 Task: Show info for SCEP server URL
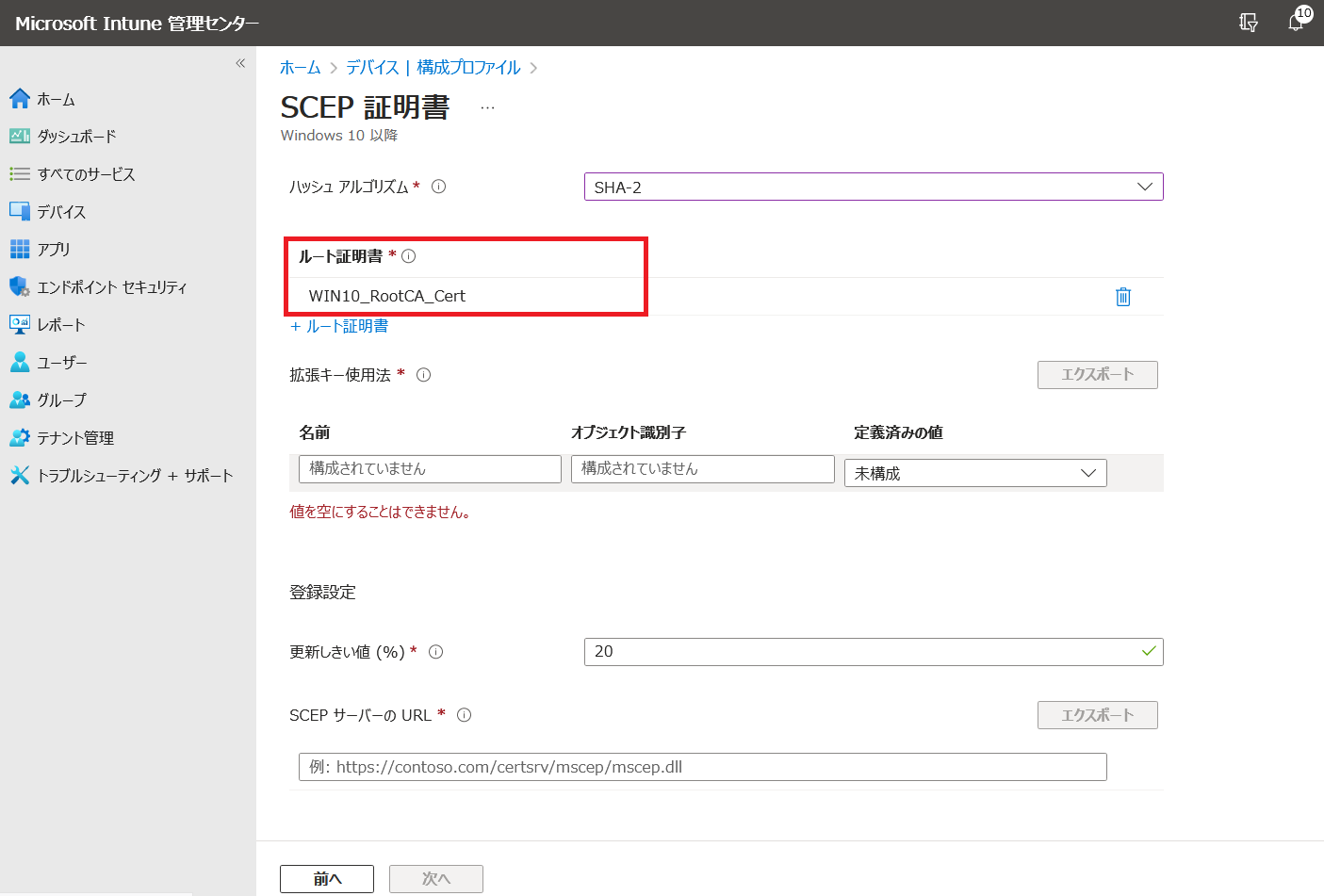[464, 715]
